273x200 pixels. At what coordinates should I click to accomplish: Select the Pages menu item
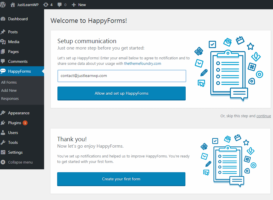[x=22, y=52]
